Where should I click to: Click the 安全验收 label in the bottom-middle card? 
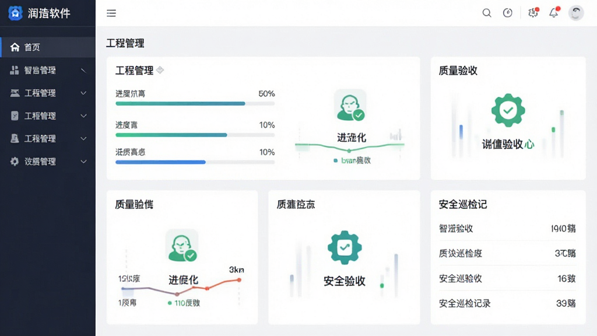[345, 281]
